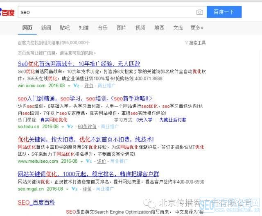
Task: Click the win.xiniu.com green URL
Action: click(x=32, y=86)
